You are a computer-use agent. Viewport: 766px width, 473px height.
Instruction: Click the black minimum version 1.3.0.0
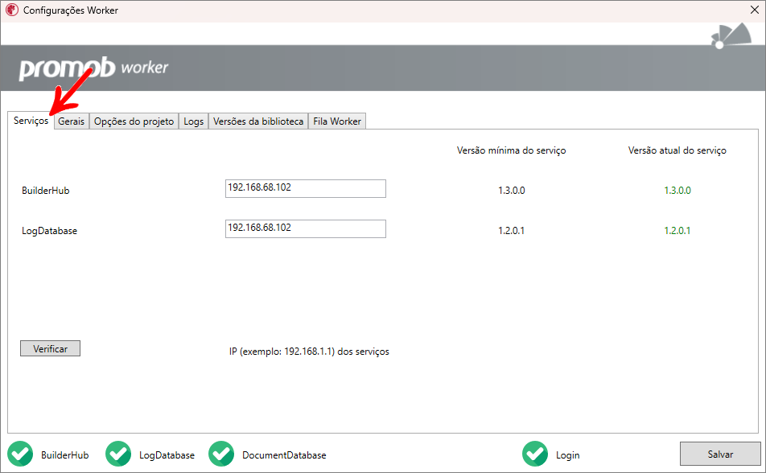tap(512, 191)
